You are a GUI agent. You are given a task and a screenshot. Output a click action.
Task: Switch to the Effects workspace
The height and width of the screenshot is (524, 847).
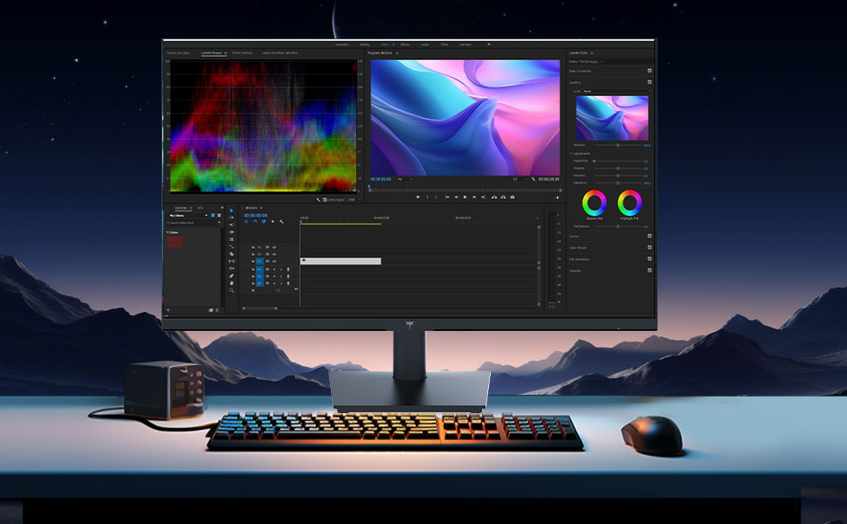point(405,45)
